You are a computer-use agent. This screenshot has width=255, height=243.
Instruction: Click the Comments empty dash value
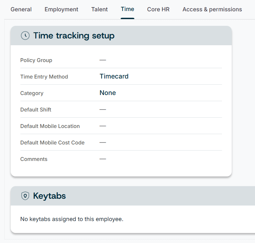(103, 159)
